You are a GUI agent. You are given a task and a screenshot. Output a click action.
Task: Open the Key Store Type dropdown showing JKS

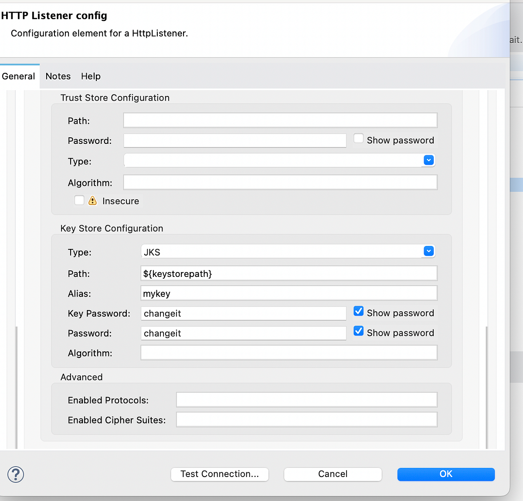coord(428,251)
